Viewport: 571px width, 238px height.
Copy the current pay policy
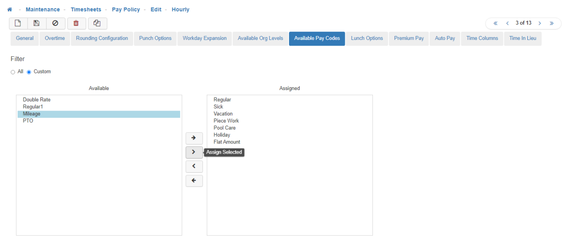[x=98, y=24]
